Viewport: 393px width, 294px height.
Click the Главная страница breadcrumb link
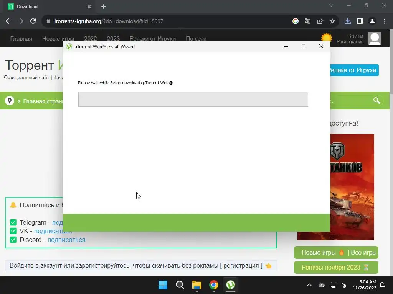pyautogui.click(x=43, y=101)
